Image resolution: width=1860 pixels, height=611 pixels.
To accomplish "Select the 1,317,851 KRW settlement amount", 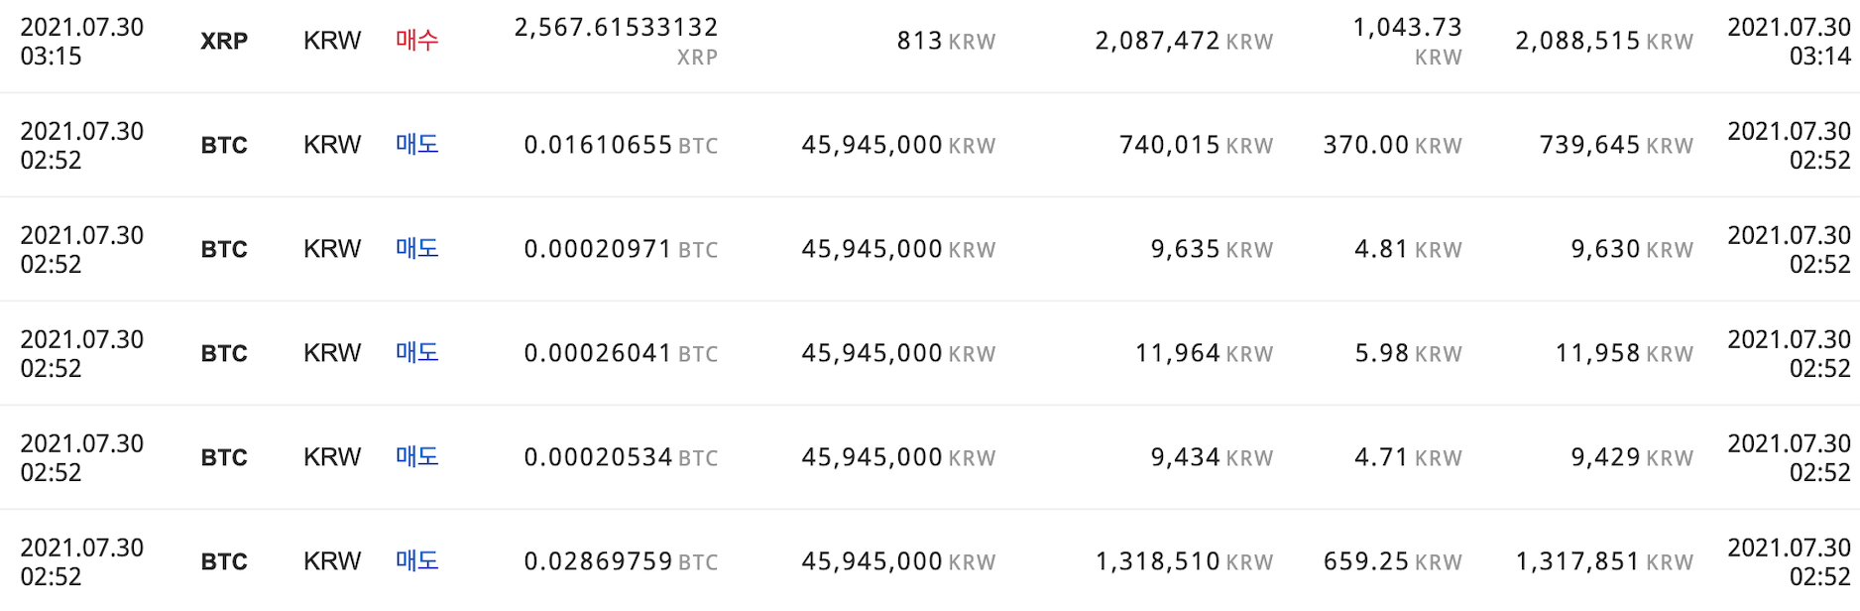I will point(1603,562).
